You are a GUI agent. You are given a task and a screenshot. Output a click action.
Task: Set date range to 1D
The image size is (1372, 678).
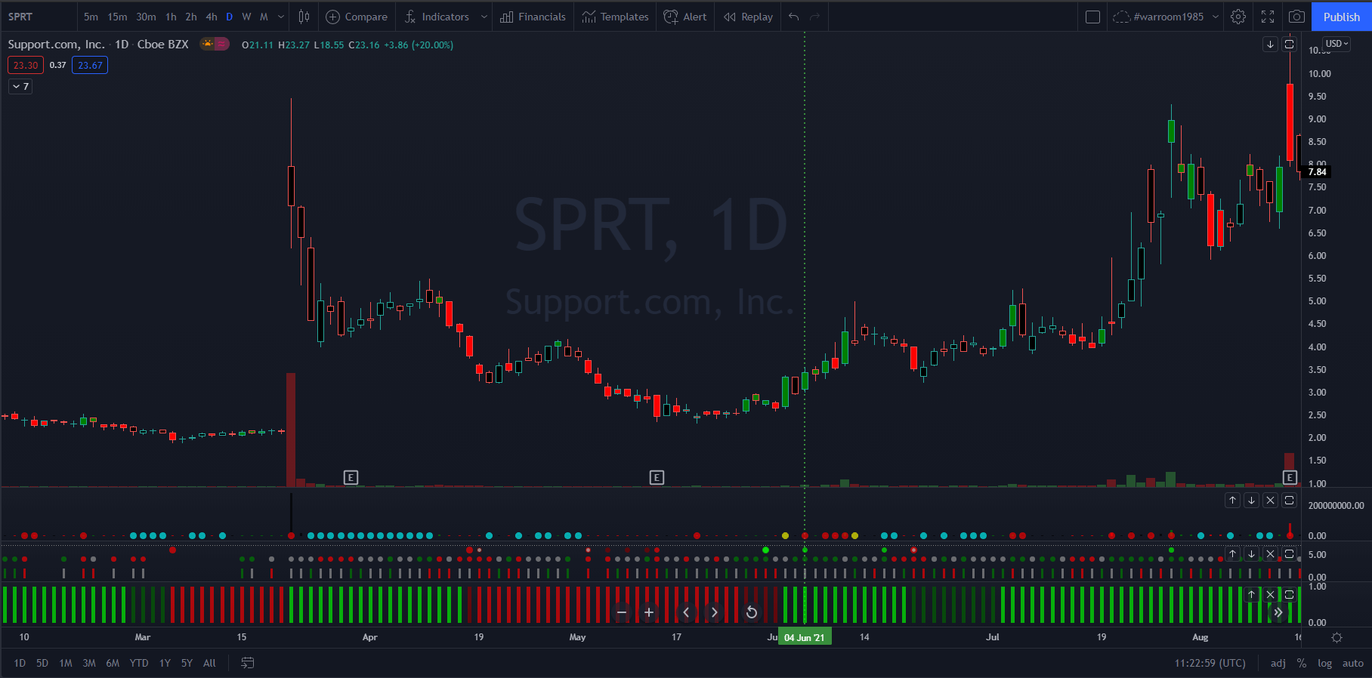point(20,663)
